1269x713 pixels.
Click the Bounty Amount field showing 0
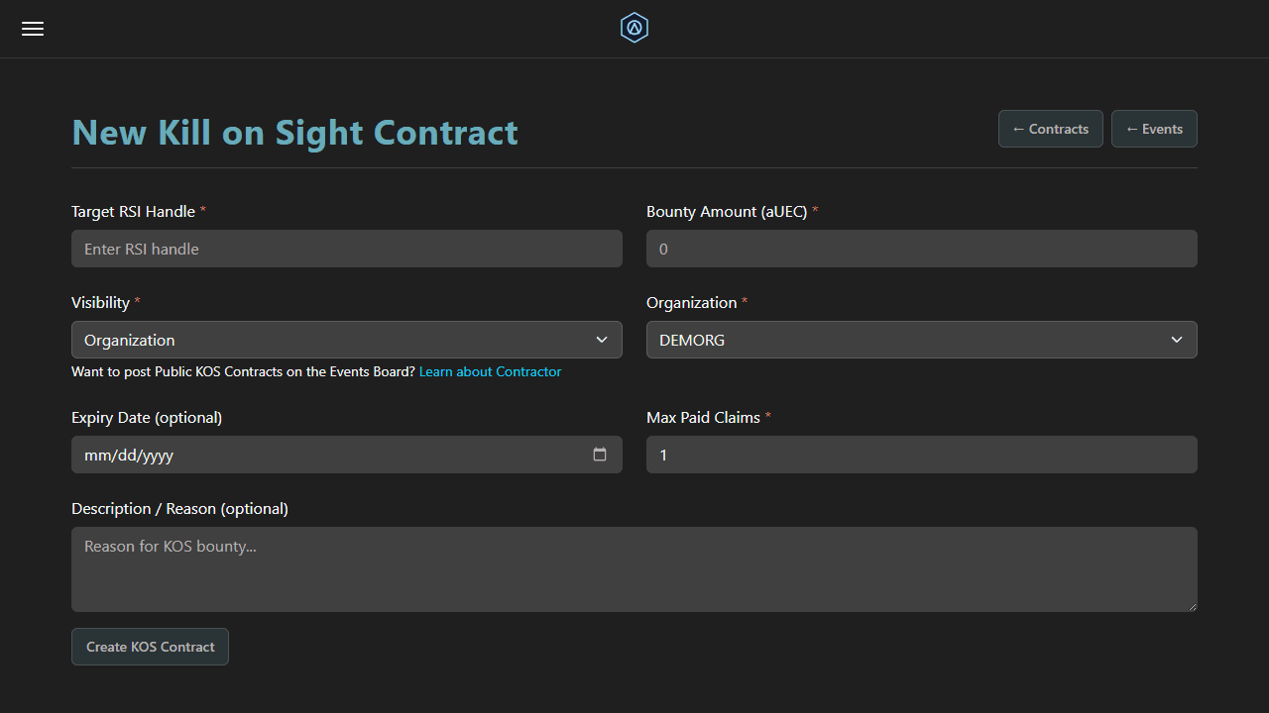click(921, 249)
